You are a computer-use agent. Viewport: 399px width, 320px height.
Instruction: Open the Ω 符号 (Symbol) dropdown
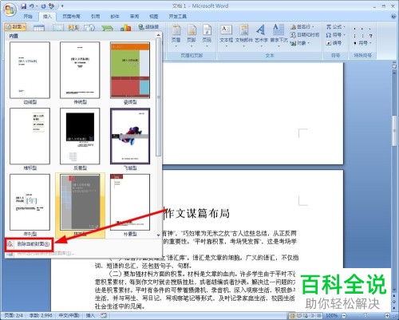click(x=336, y=35)
